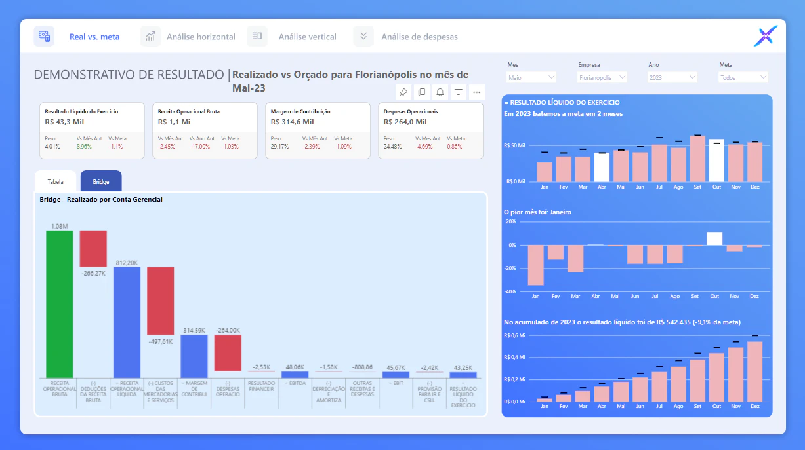Click the -2,42K Provisão para IR label
Image resolution: width=805 pixels, height=450 pixels.
(x=429, y=367)
